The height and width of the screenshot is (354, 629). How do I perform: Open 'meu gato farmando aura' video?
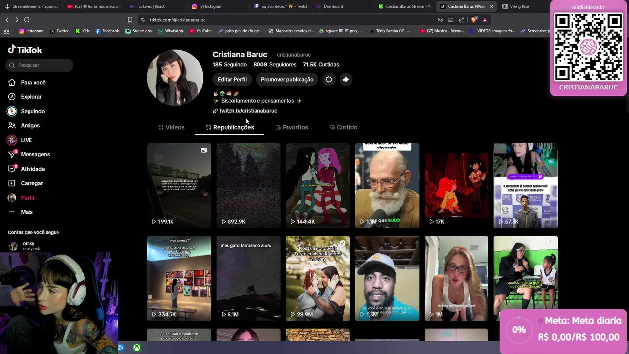click(248, 278)
